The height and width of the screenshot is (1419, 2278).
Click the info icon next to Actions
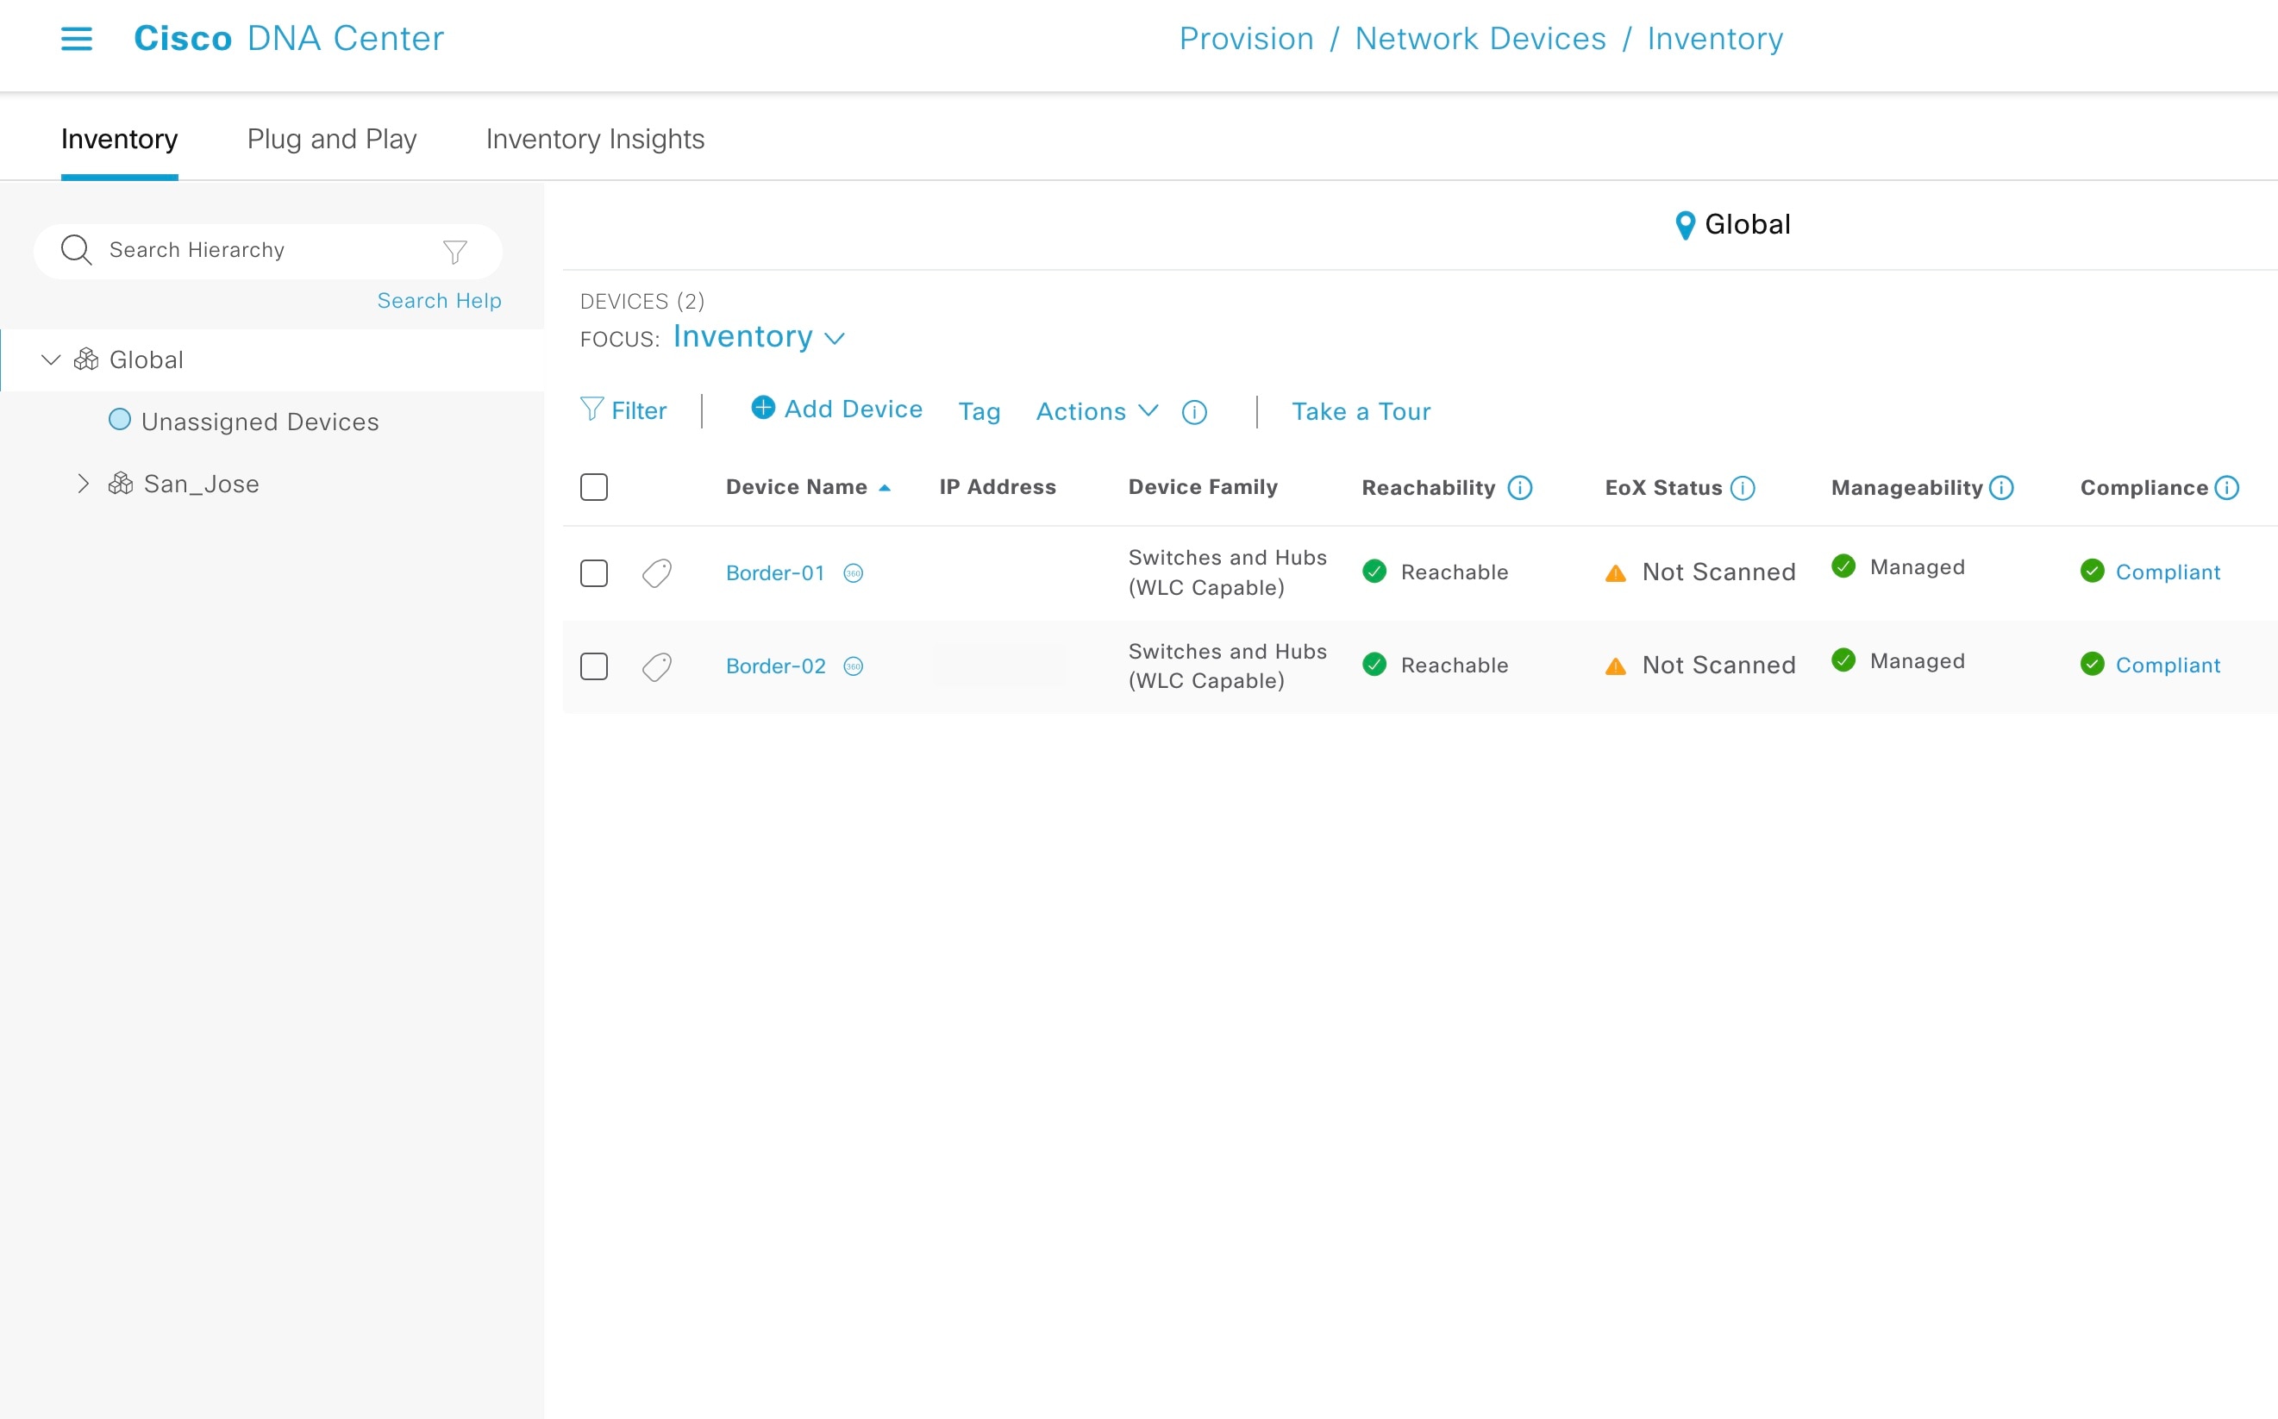tap(1194, 412)
